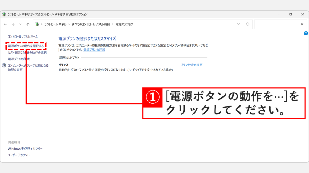Select カバーを閉じたときの動作の選択
The width and height of the screenshot is (309, 173).
coord(28,53)
